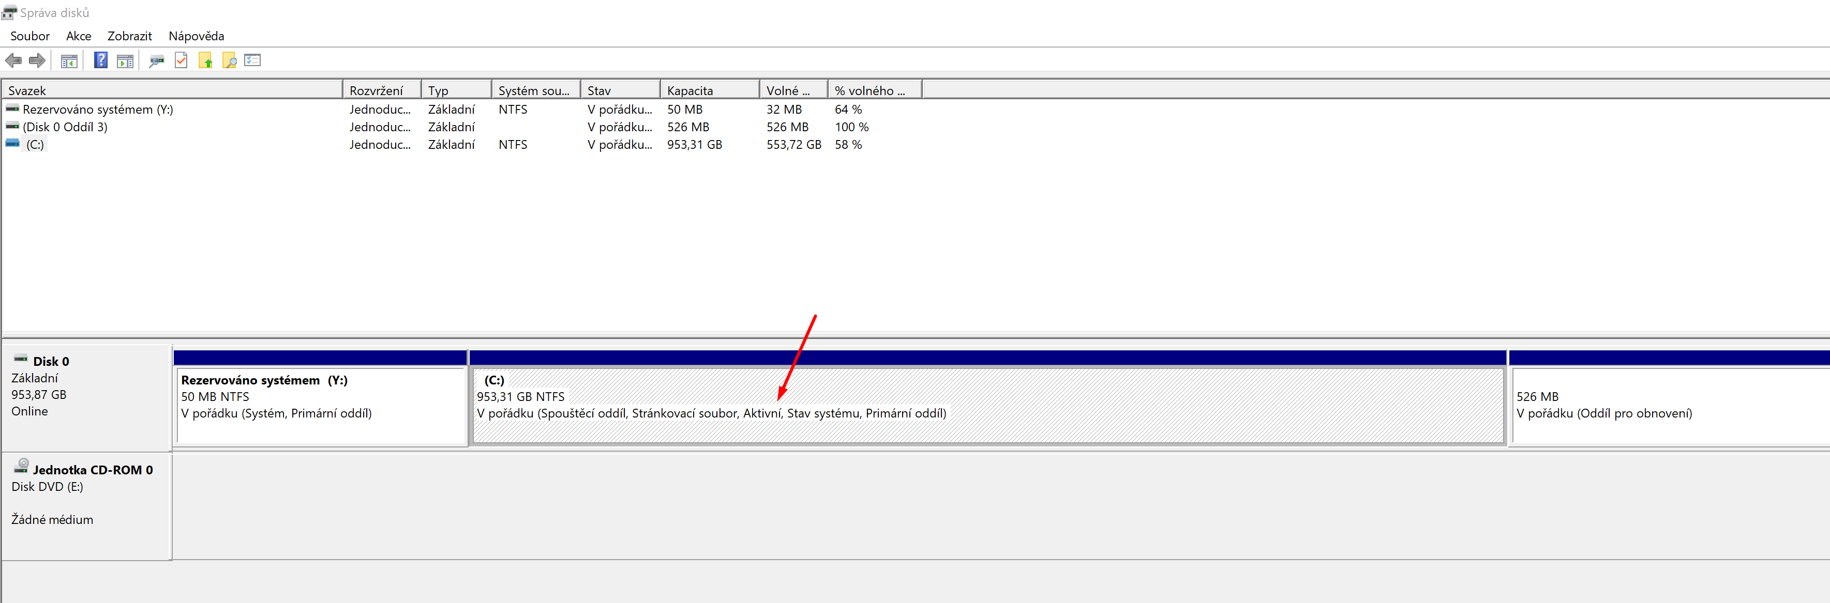Viewport: 1830px width, 603px height.
Task: Click the % volného ... column header
Action: pyautogui.click(x=875, y=90)
